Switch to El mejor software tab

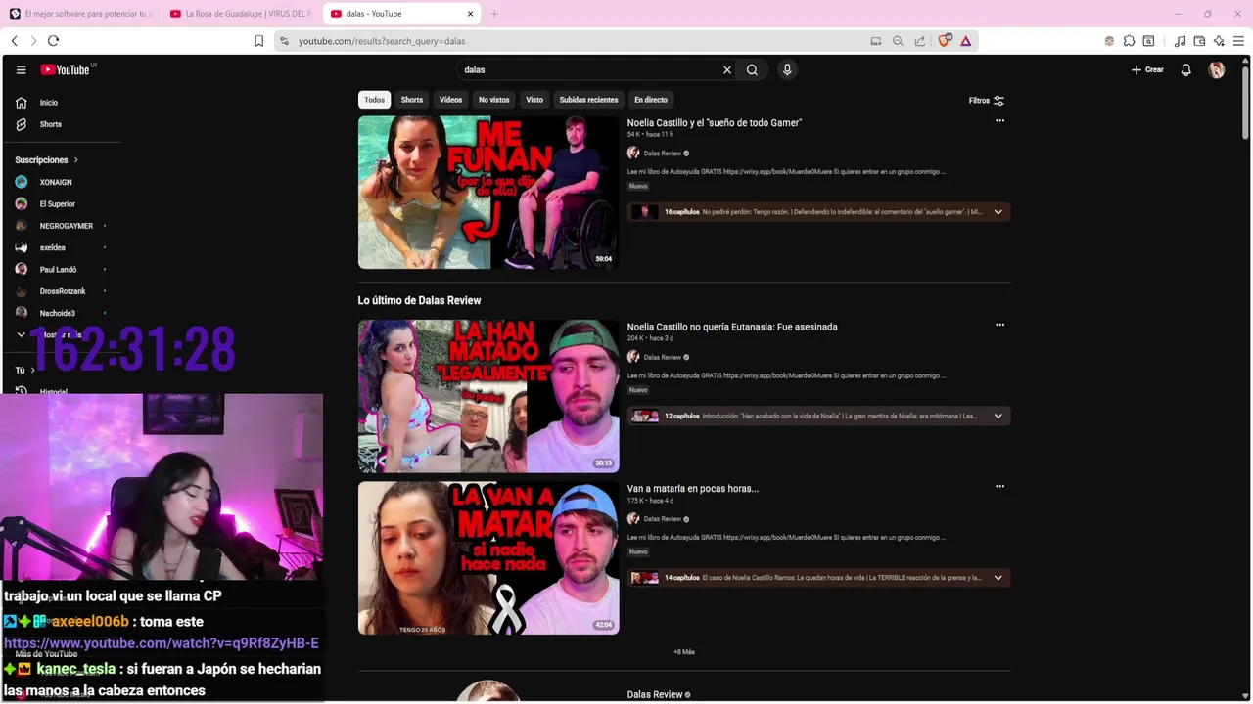coord(80,14)
